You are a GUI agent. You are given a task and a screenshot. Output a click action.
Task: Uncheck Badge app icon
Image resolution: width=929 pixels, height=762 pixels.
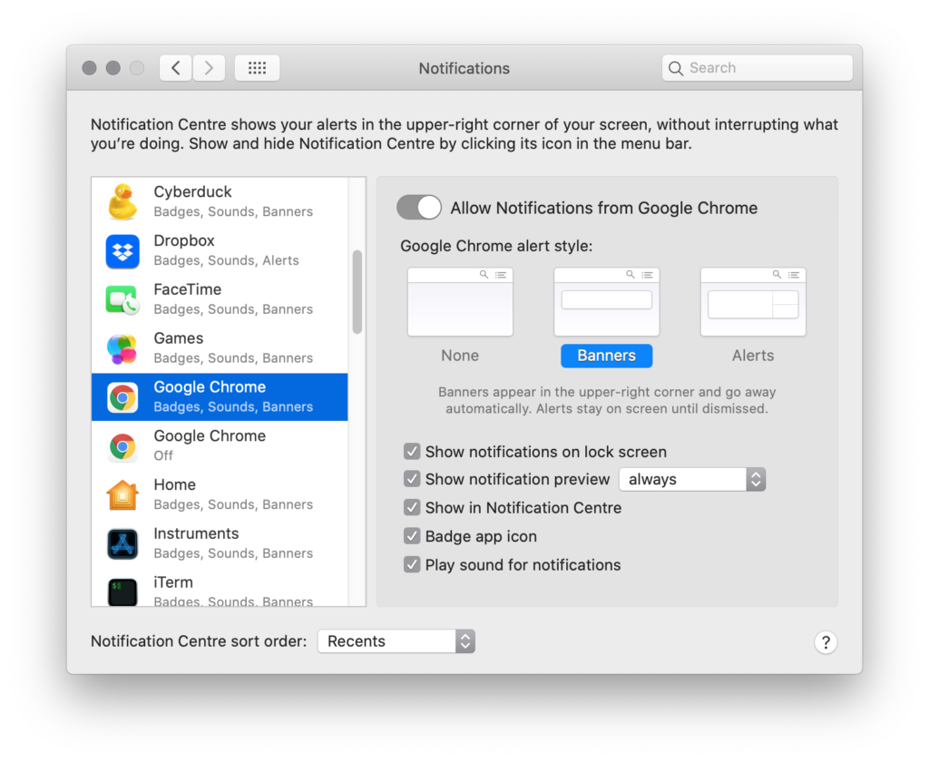click(x=412, y=536)
